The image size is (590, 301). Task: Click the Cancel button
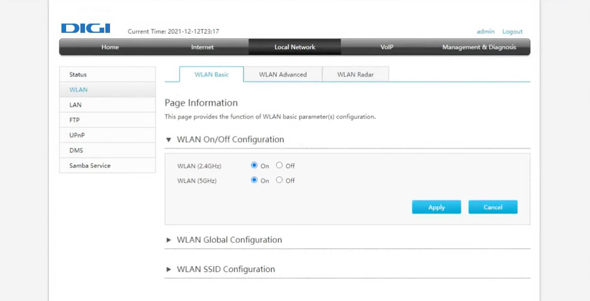click(492, 207)
